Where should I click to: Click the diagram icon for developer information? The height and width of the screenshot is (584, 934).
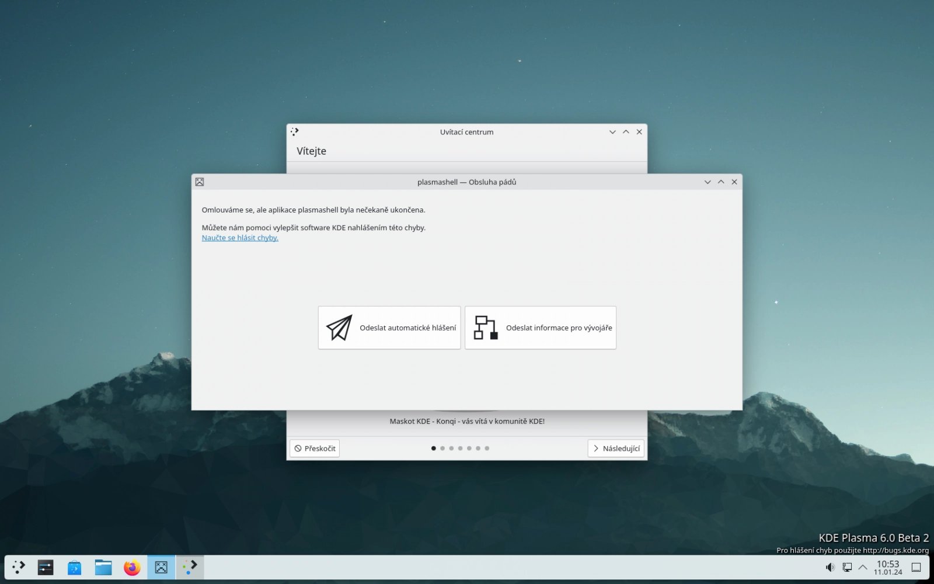point(486,328)
